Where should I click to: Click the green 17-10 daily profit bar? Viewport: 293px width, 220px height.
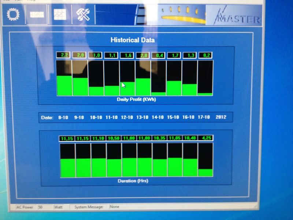[205, 94]
